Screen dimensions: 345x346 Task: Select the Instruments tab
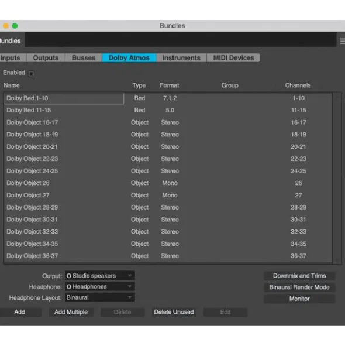[x=181, y=58]
